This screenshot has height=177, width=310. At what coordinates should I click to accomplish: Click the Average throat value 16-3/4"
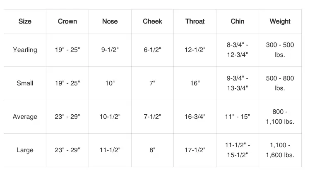pyautogui.click(x=195, y=117)
